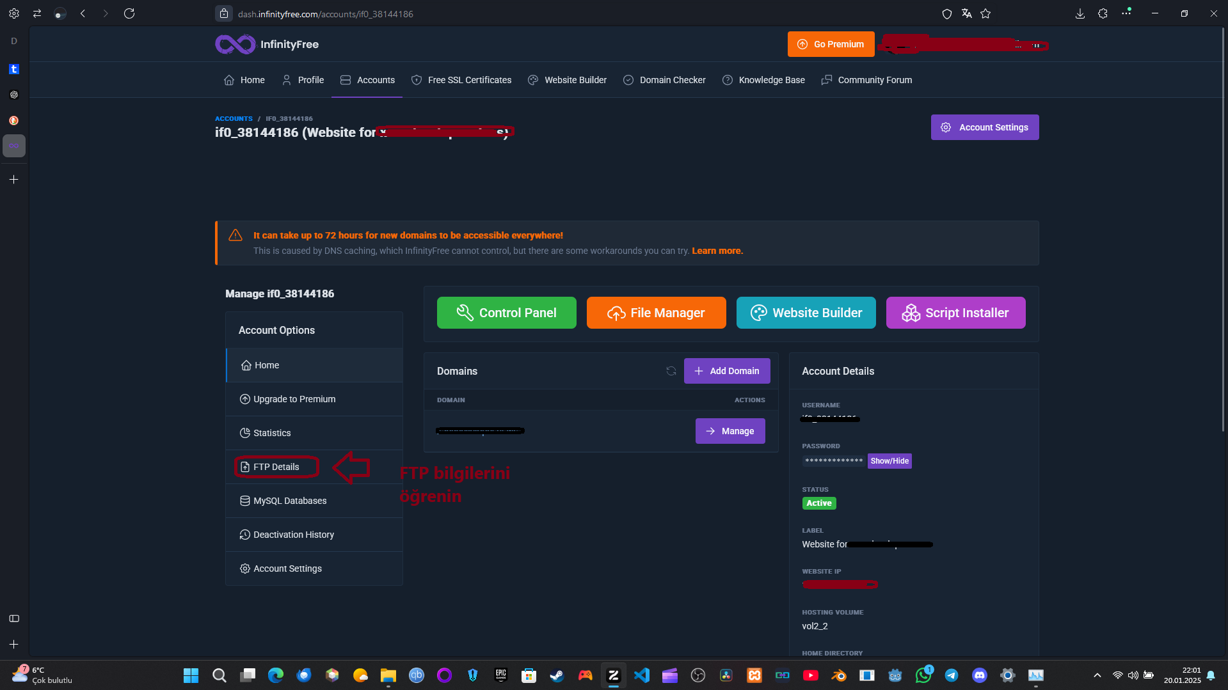Open the tracking protection shield icon
The image size is (1228, 690).
tap(947, 13)
